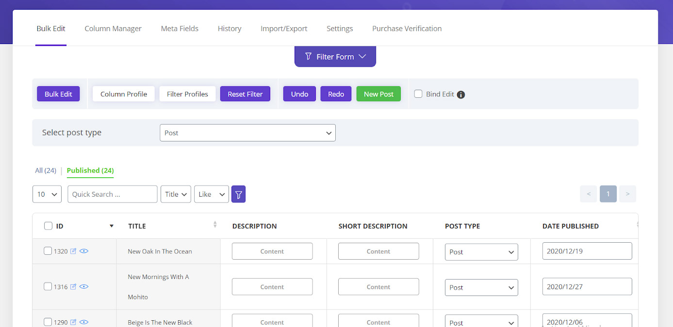The image size is (673, 327).
Task: Click the Column Profile button
Action: pyautogui.click(x=124, y=94)
